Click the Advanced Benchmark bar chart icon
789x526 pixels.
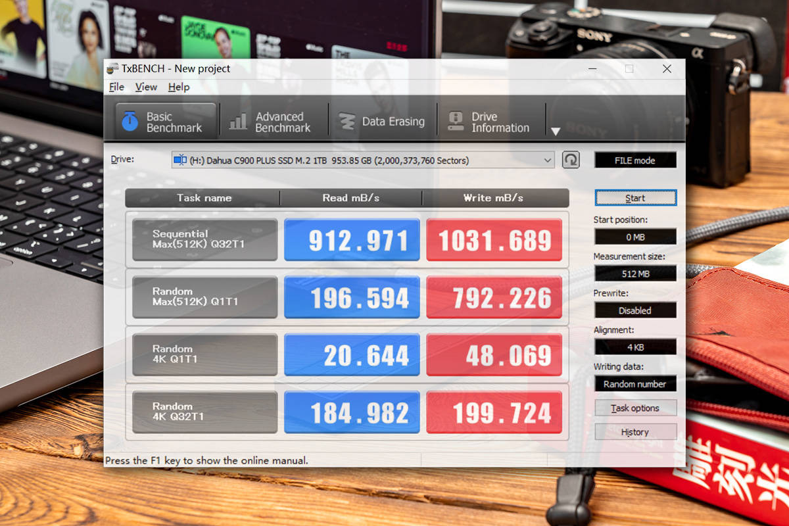[238, 122]
